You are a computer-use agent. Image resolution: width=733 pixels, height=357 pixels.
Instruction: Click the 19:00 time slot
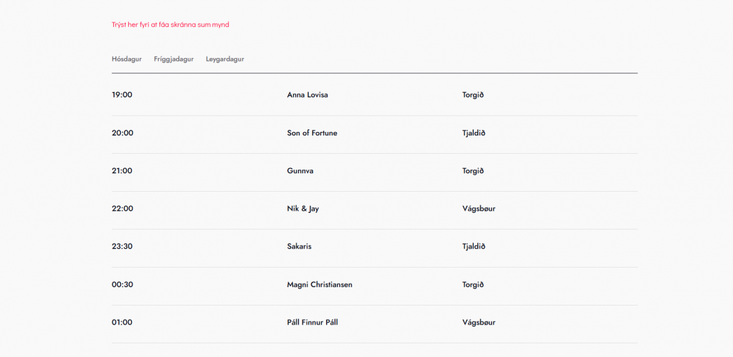tap(122, 95)
